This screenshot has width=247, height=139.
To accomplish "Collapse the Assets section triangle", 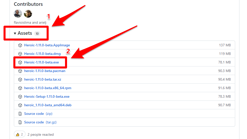I will (15, 33).
